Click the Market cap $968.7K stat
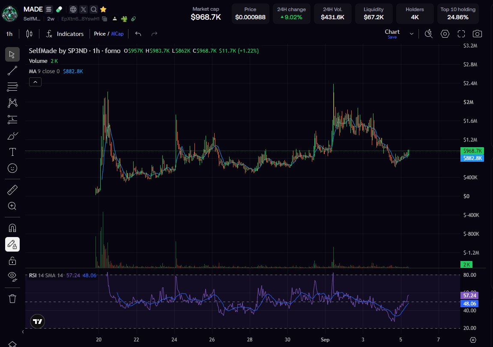The image size is (493, 347). pyautogui.click(x=206, y=14)
